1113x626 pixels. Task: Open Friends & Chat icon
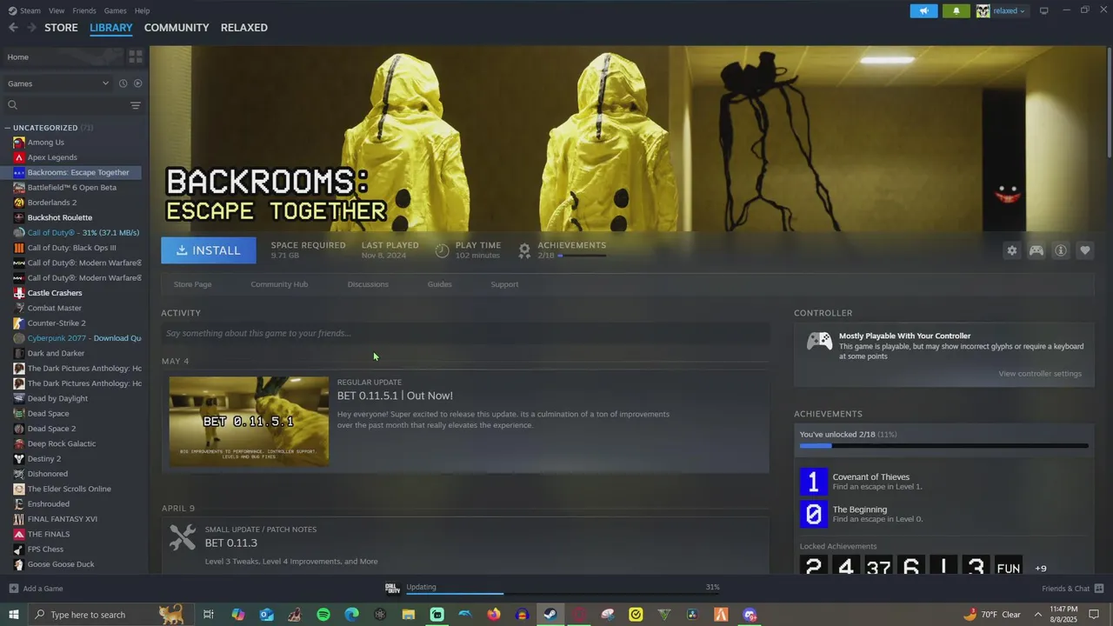1099,589
